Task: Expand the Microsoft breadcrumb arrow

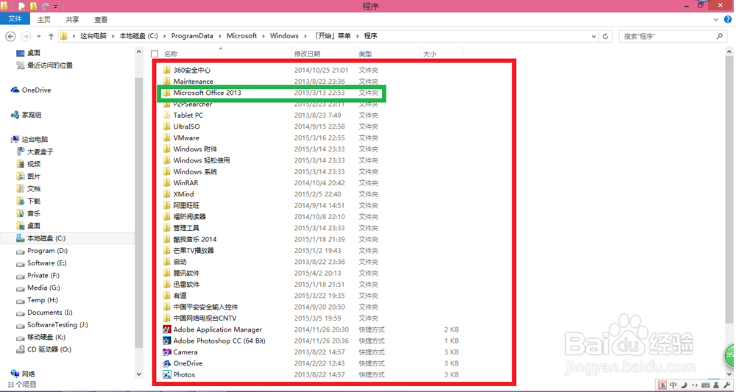Action: 263,36
